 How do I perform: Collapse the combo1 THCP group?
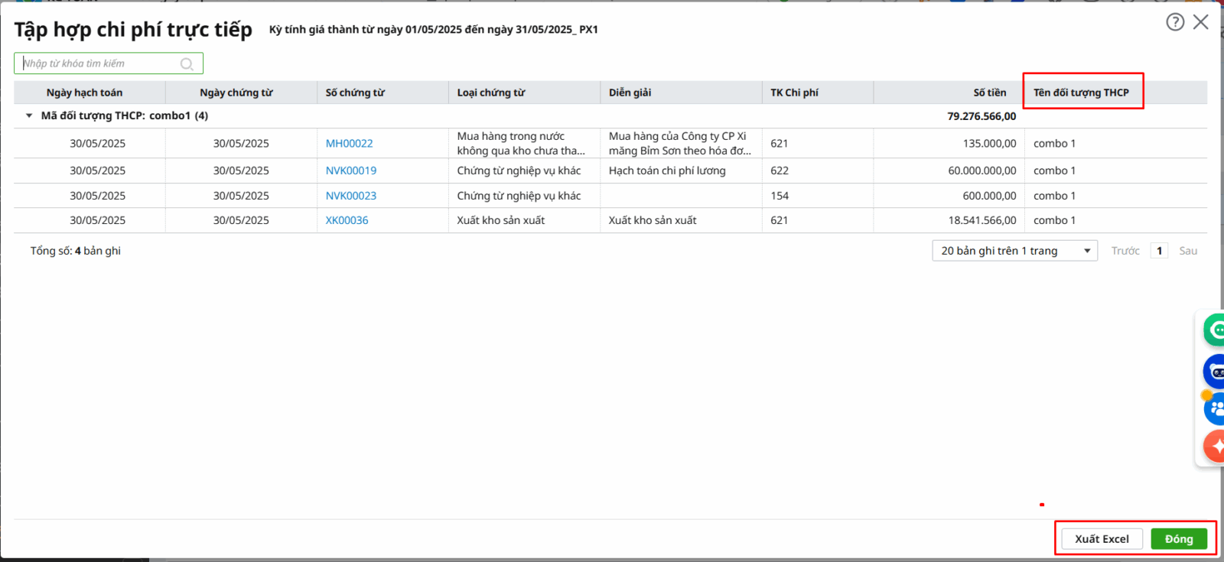click(29, 116)
